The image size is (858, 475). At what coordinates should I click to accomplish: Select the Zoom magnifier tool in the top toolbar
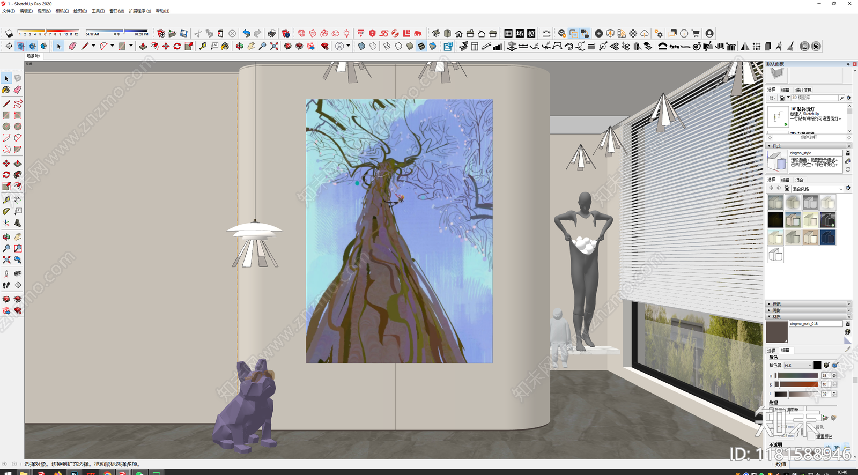coord(262,46)
